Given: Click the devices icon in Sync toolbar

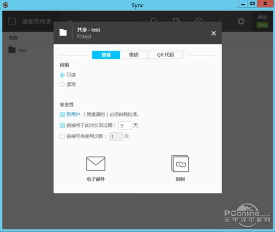Looking at the screenshot, I should [176, 20].
